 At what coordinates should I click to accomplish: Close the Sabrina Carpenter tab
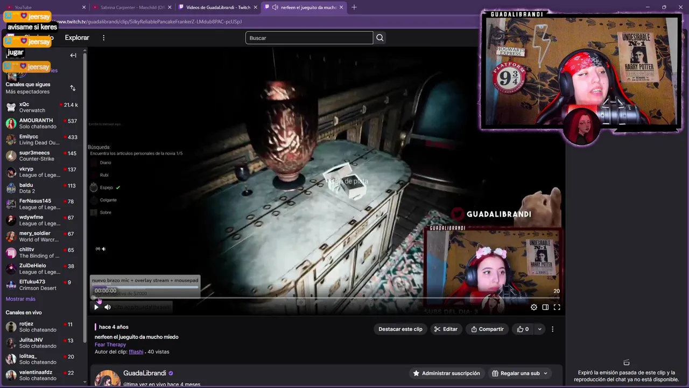[x=170, y=8]
